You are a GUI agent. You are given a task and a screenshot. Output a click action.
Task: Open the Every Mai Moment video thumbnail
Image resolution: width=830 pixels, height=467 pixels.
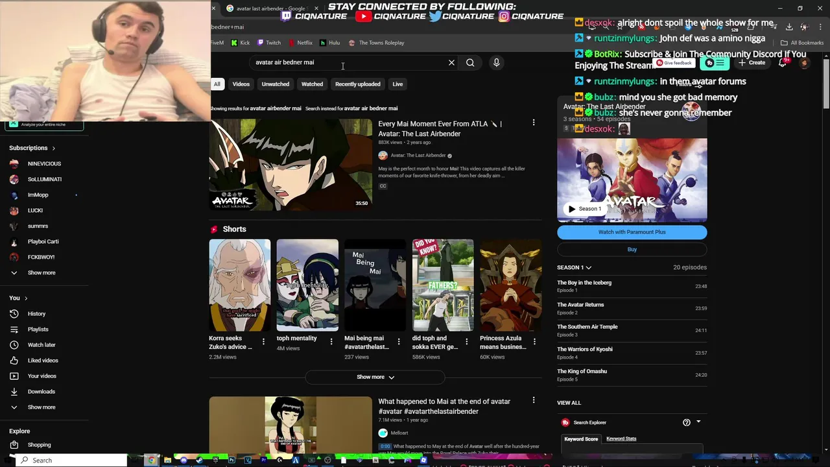coord(290,165)
